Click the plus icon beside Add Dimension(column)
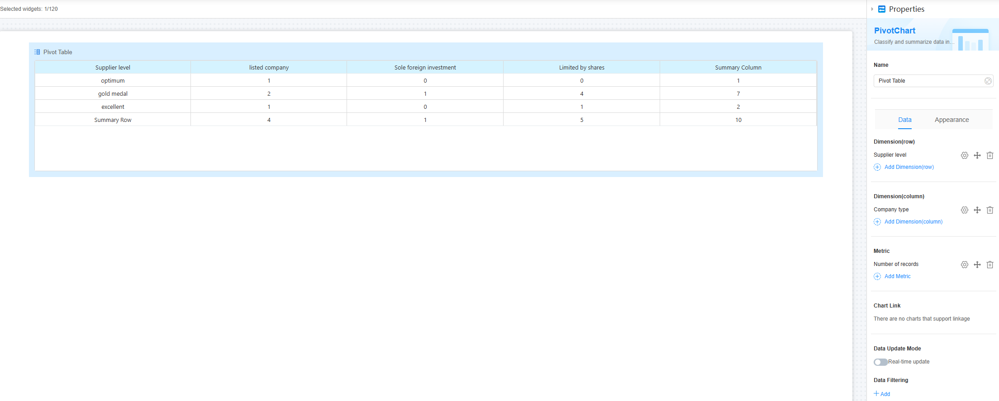The height and width of the screenshot is (401, 999). 877,222
